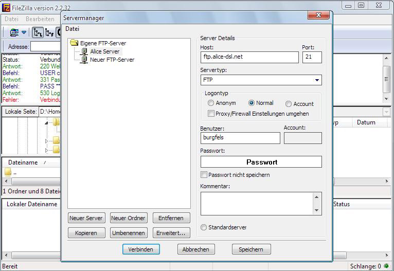Open Site Manager toolbar dropdown arrow

[x=24, y=32]
